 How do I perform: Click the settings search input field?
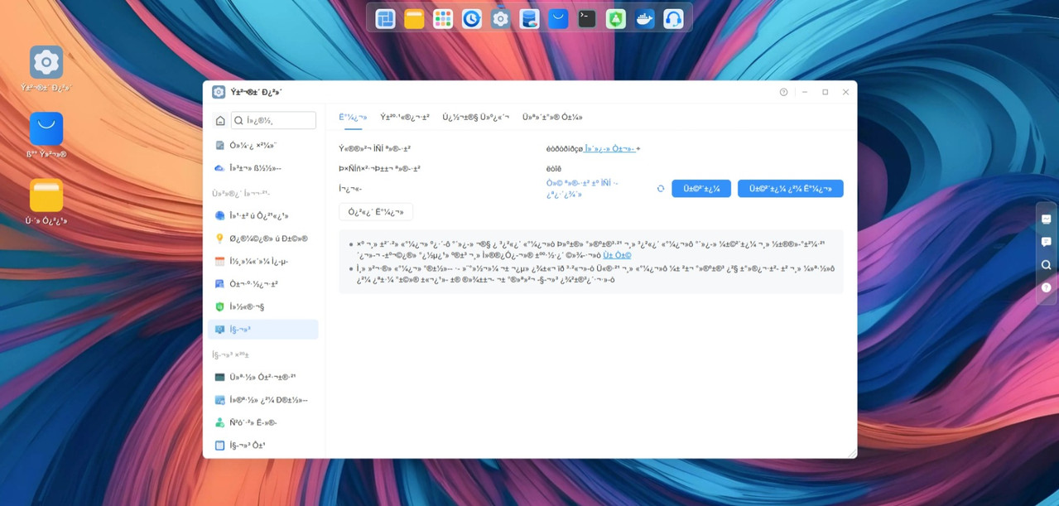(273, 120)
